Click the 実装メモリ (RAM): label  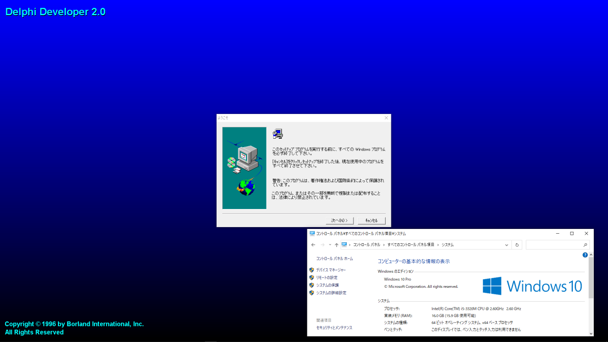point(398,315)
